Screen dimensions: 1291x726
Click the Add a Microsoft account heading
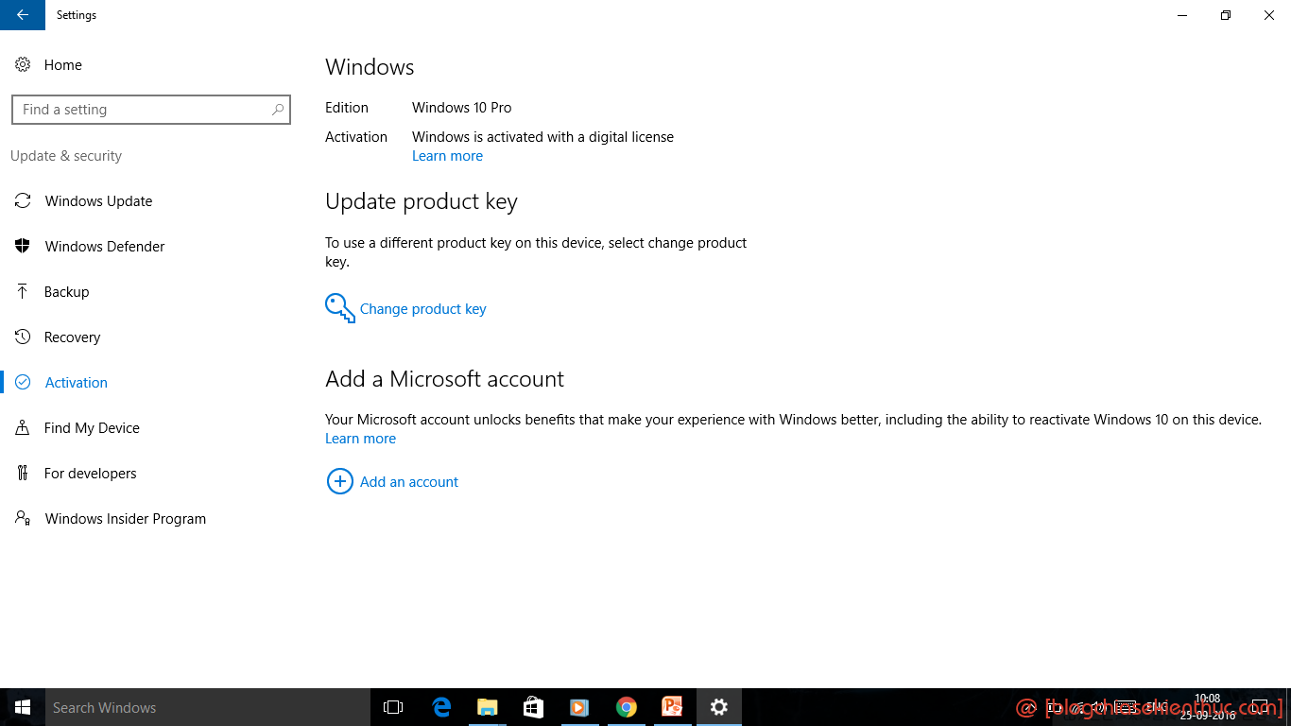(444, 379)
